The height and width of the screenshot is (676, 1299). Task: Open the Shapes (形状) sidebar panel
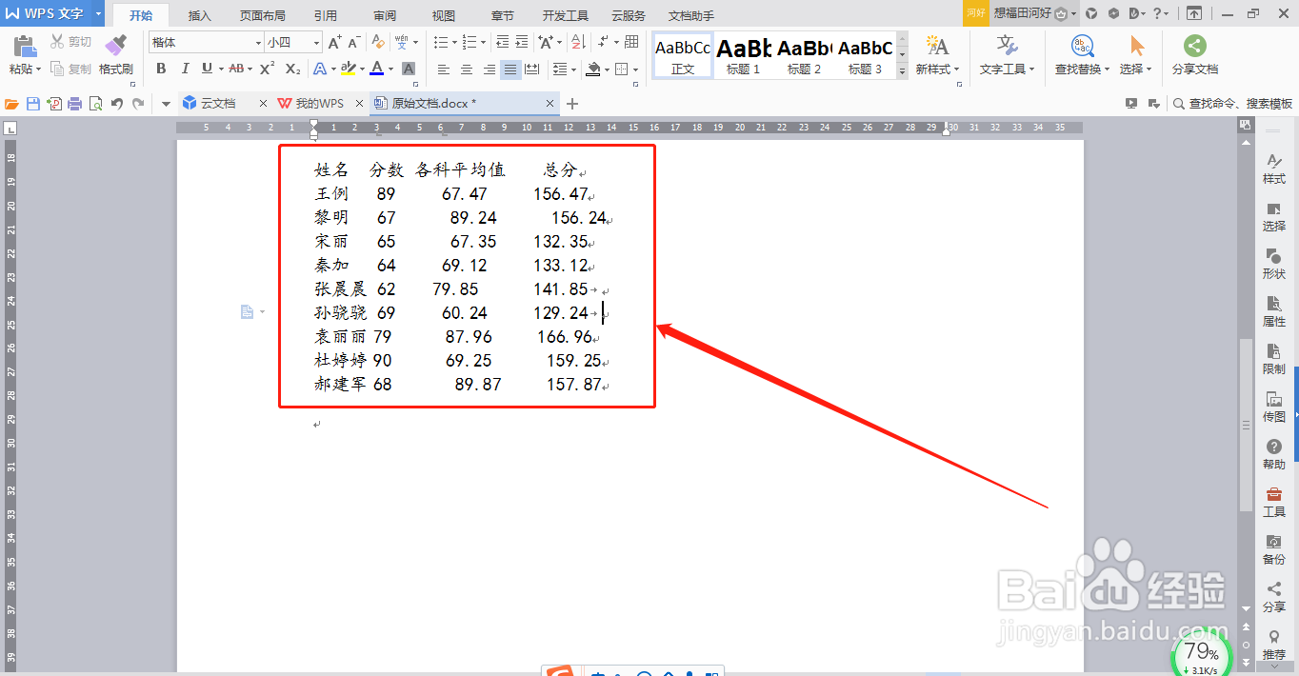(x=1273, y=265)
